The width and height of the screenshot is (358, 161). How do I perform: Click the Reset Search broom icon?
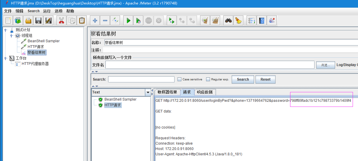tap(239, 21)
